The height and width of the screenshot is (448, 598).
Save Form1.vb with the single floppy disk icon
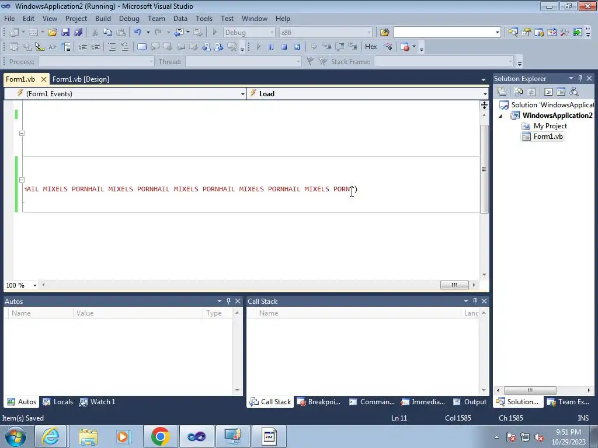65,33
